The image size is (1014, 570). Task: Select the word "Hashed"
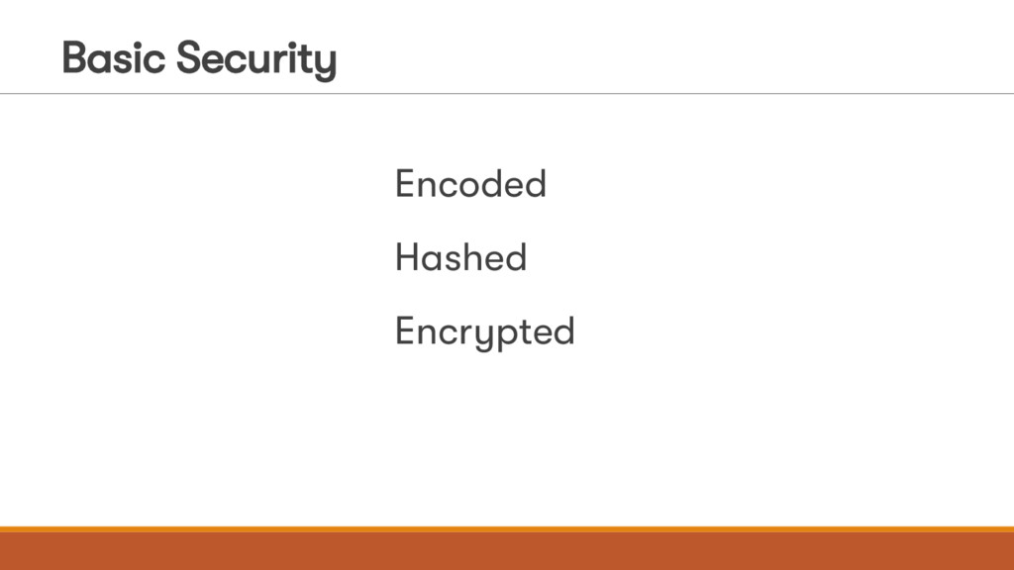click(x=461, y=257)
